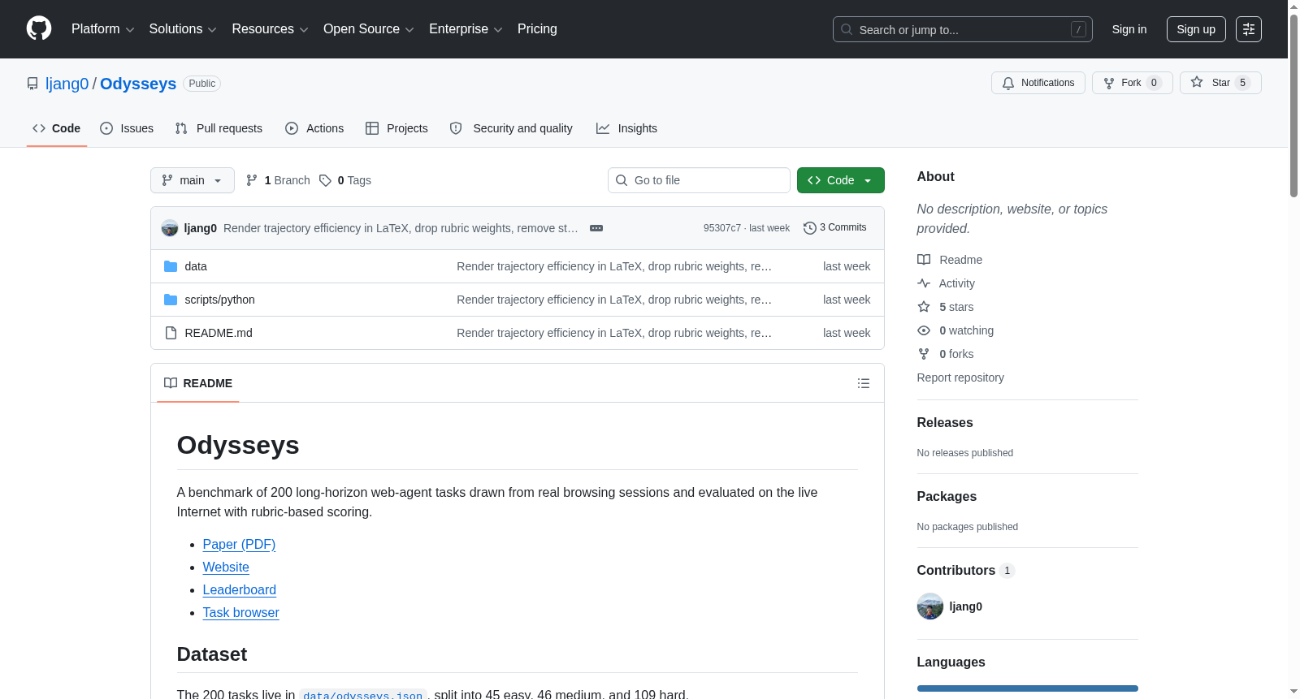Click the Search or jump to field

(x=963, y=29)
